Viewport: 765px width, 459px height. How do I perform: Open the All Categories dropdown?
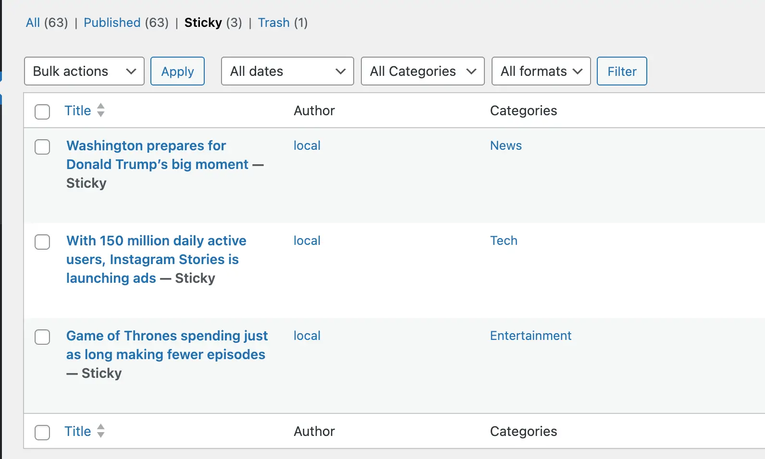(422, 71)
